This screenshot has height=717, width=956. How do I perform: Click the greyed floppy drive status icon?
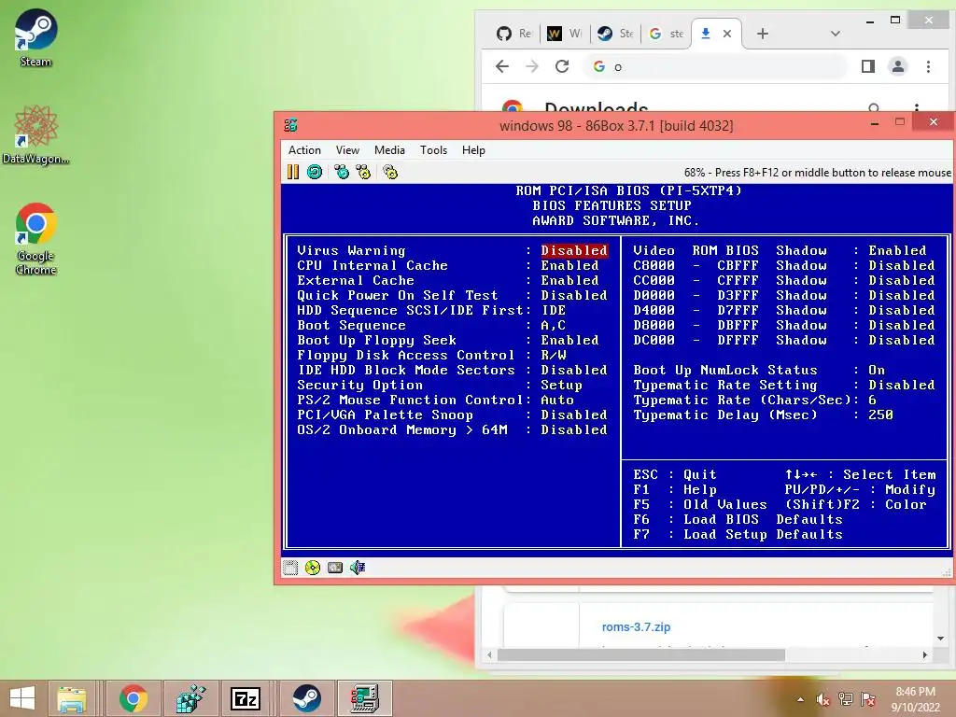point(290,568)
